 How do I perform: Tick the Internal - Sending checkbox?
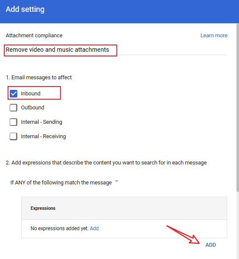point(14,122)
